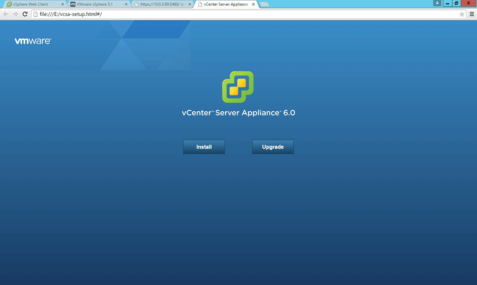Select the vCenter Server Appliance tab

[x=226, y=4]
